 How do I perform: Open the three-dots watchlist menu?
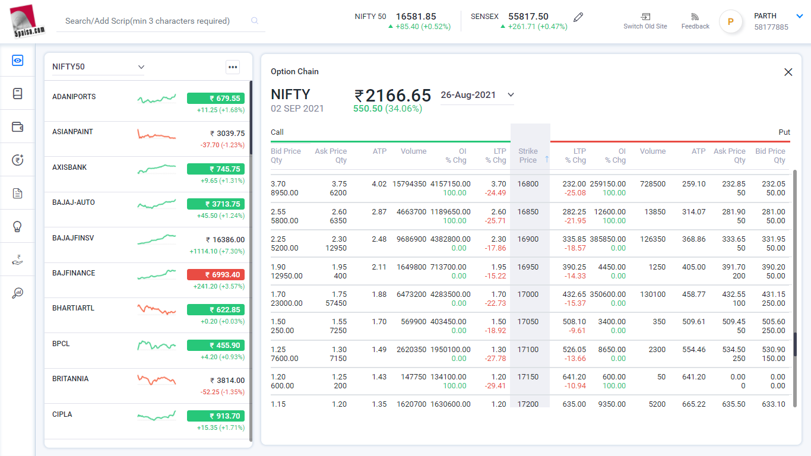coord(233,67)
